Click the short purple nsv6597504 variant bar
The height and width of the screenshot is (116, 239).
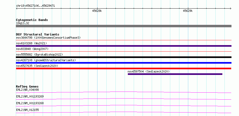point(175,74)
